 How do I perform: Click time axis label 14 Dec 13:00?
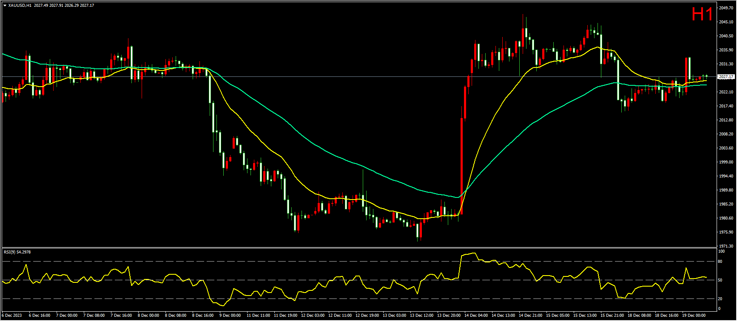tap(503, 315)
